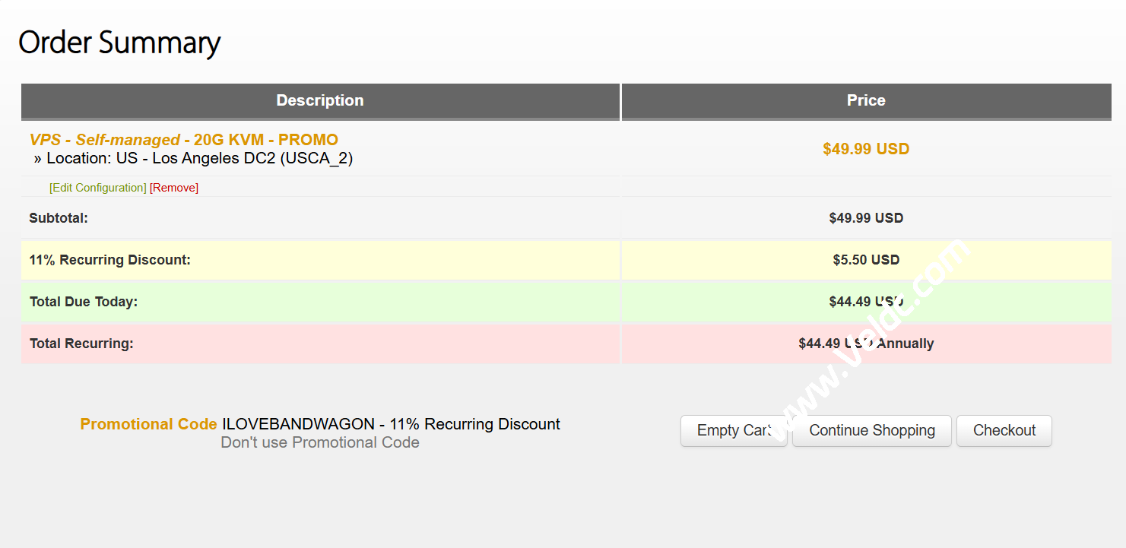Click the Edit Configuration link
Image resolution: width=1126 pixels, height=548 pixels.
pyautogui.click(x=98, y=188)
